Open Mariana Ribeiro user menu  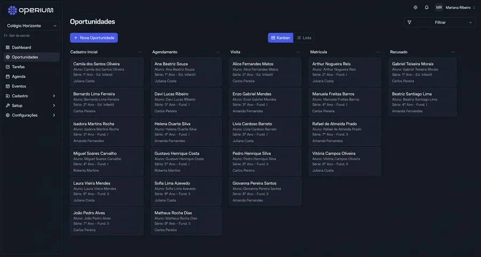click(455, 7)
